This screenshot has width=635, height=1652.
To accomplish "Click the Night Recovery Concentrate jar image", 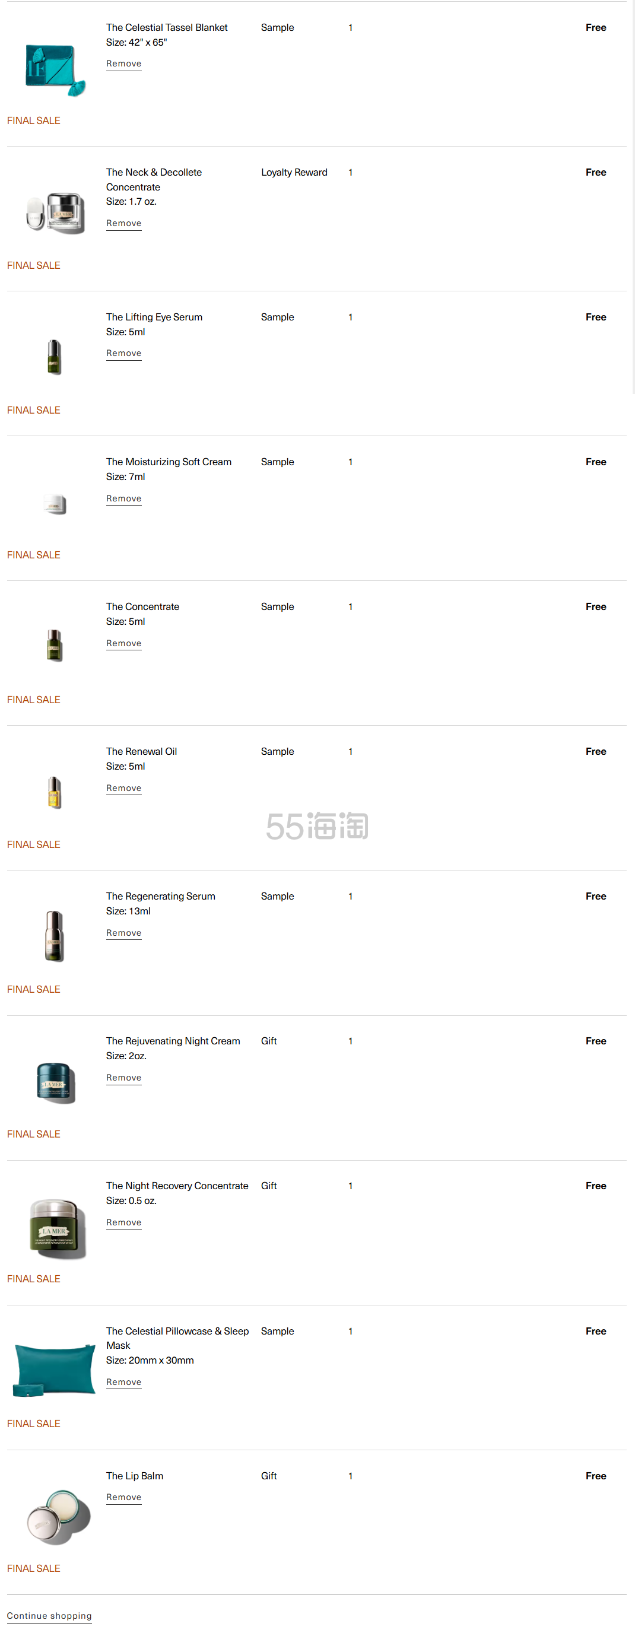I will [x=56, y=1228].
